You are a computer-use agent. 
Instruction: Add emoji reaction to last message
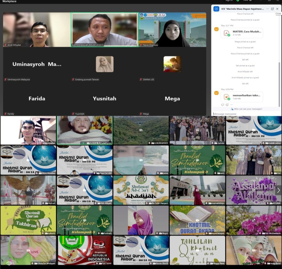tap(227, 105)
